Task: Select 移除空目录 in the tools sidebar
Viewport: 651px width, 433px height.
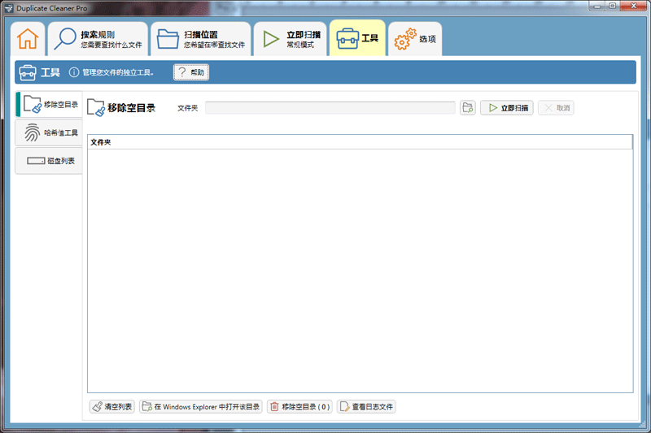Action: [x=49, y=105]
